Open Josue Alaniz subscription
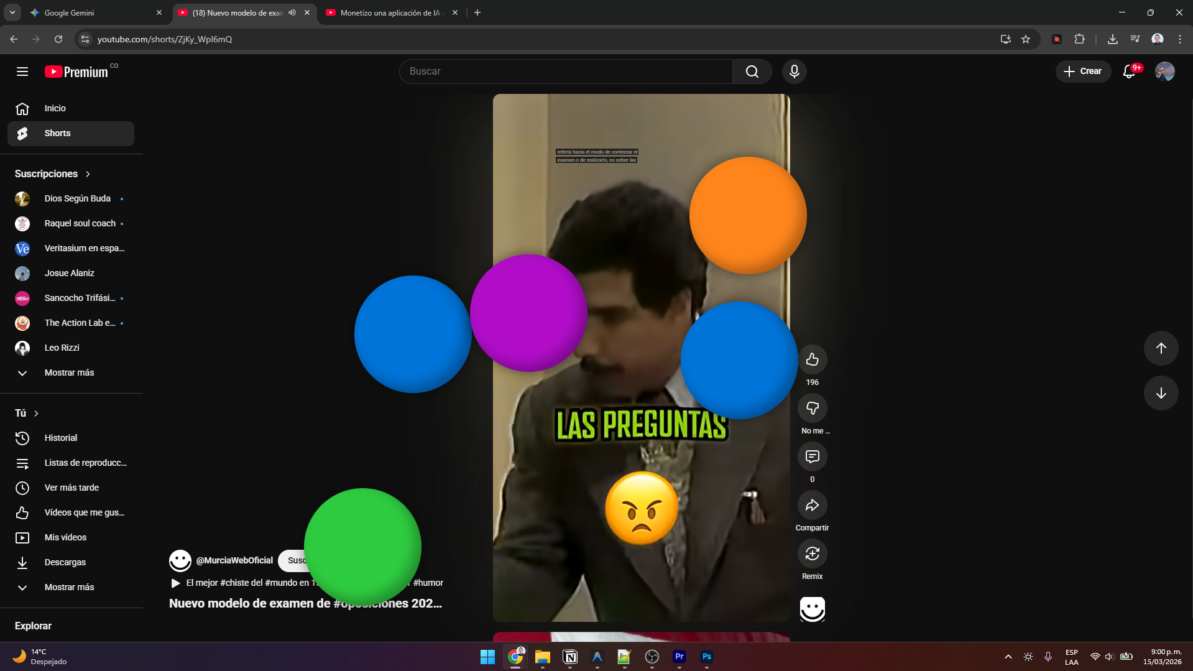This screenshot has height=671, width=1193. pyautogui.click(x=71, y=273)
